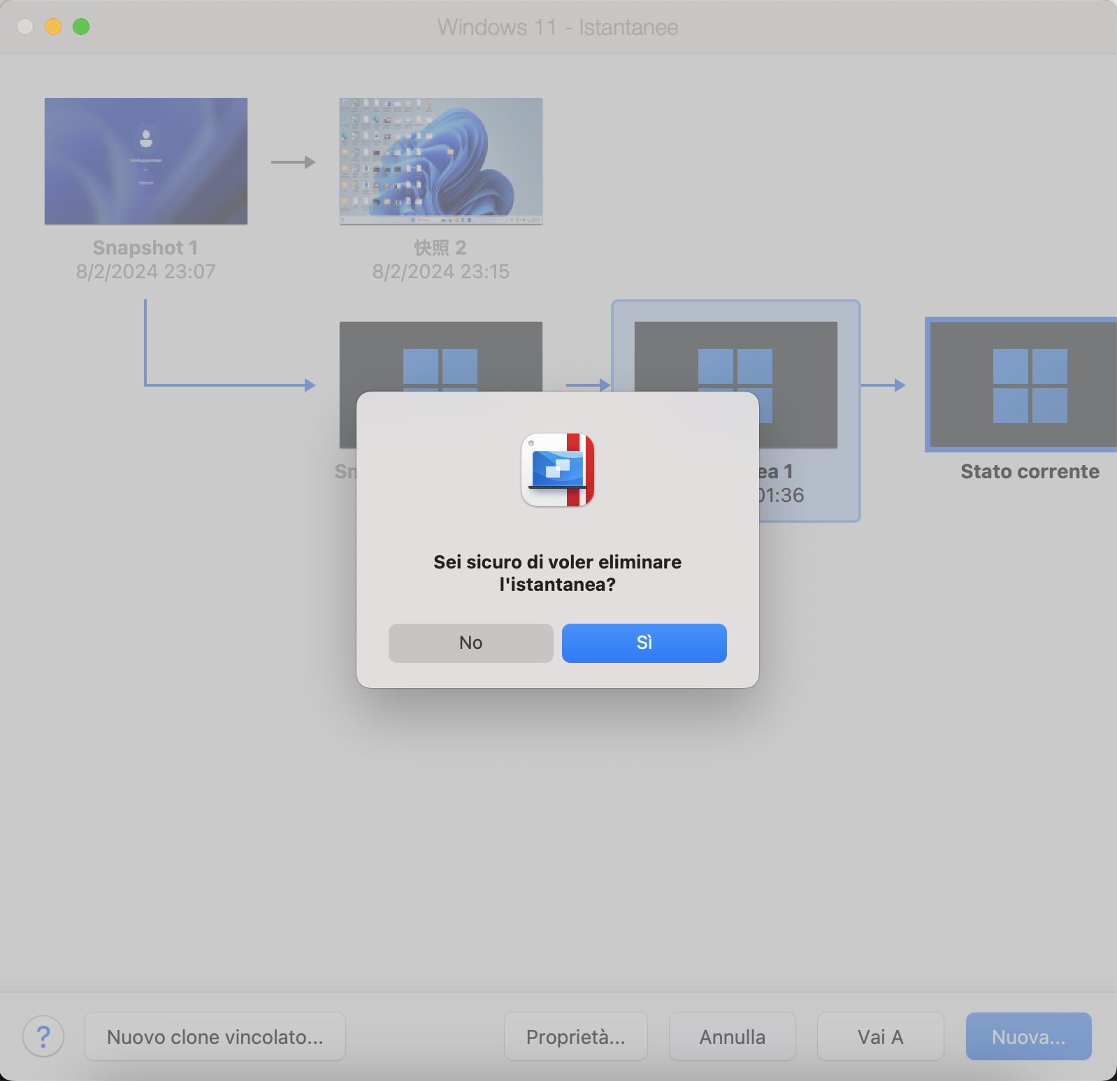Select the Snapshot 1 login screen thumbnail
1117x1081 pixels.
[146, 161]
